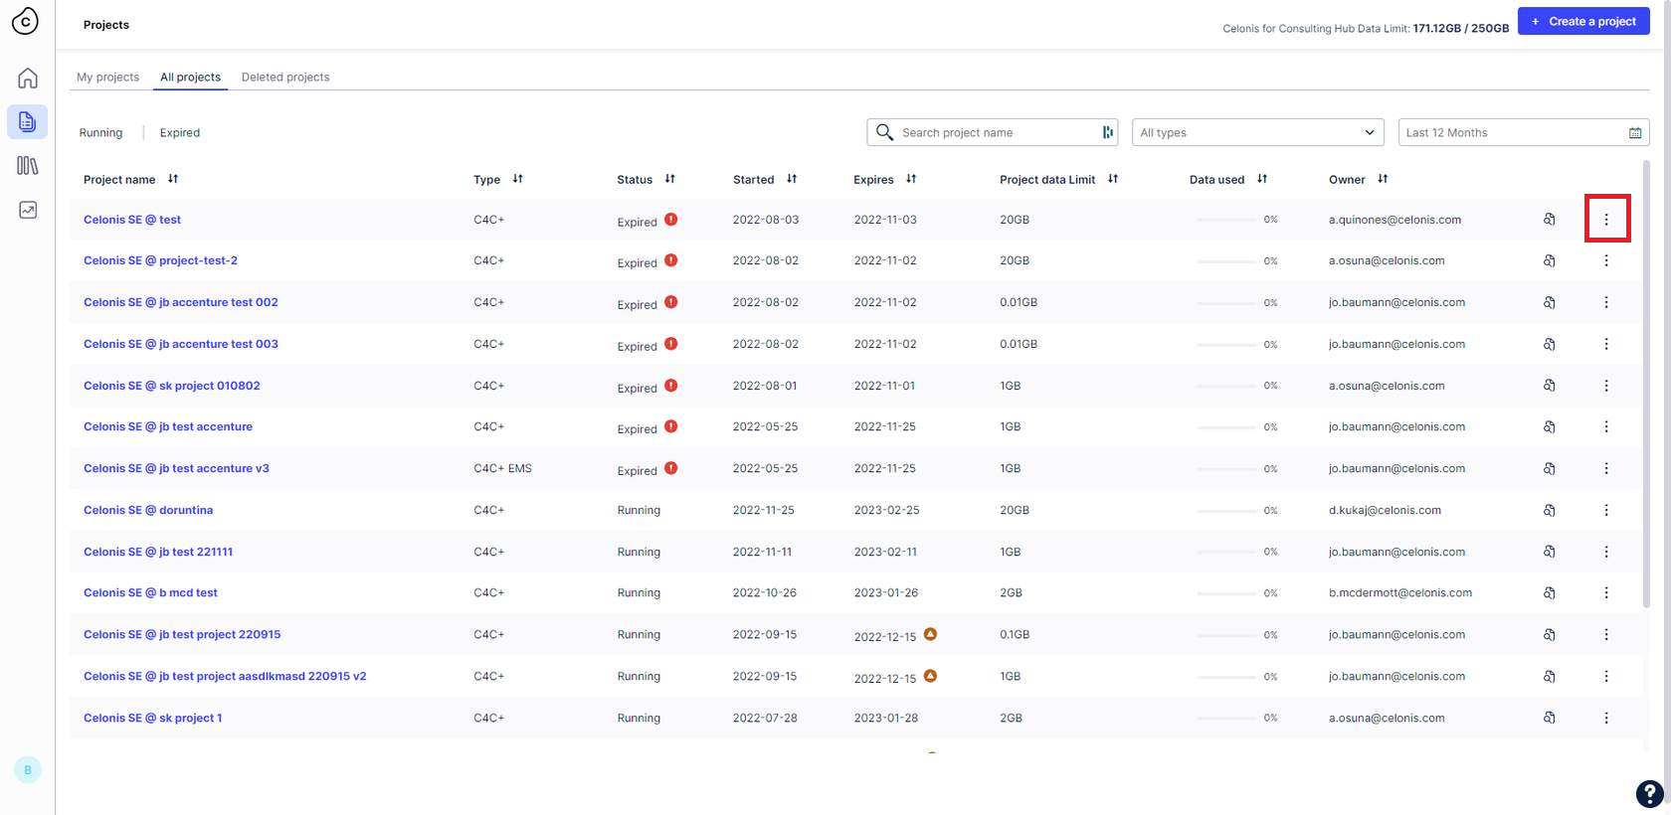Image resolution: width=1671 pixels, height=815 pixels.
Task: Sort by Owner column
Action: [1383, 179]
